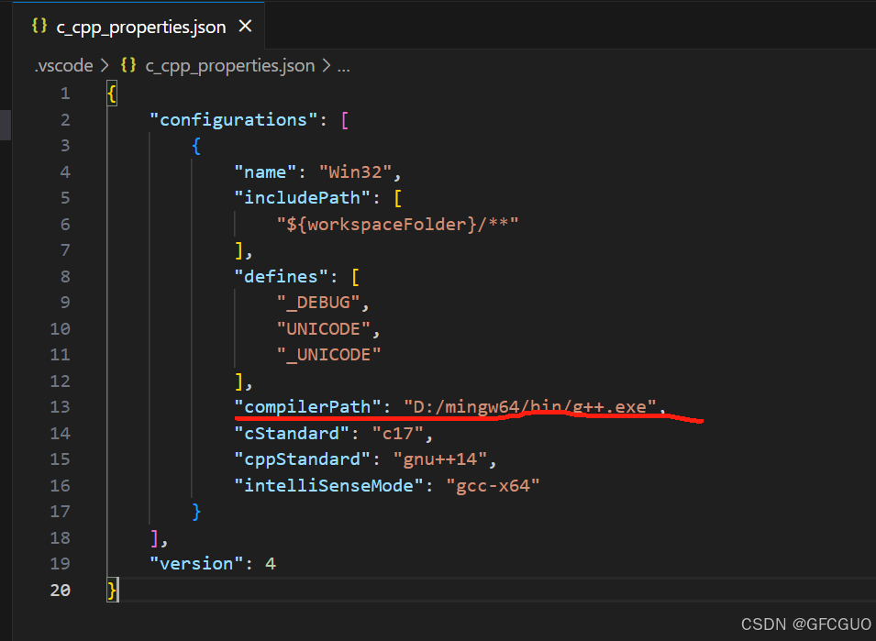
Task: Click the "_DEBUG" define entry
Action: (x=318, y=303)
